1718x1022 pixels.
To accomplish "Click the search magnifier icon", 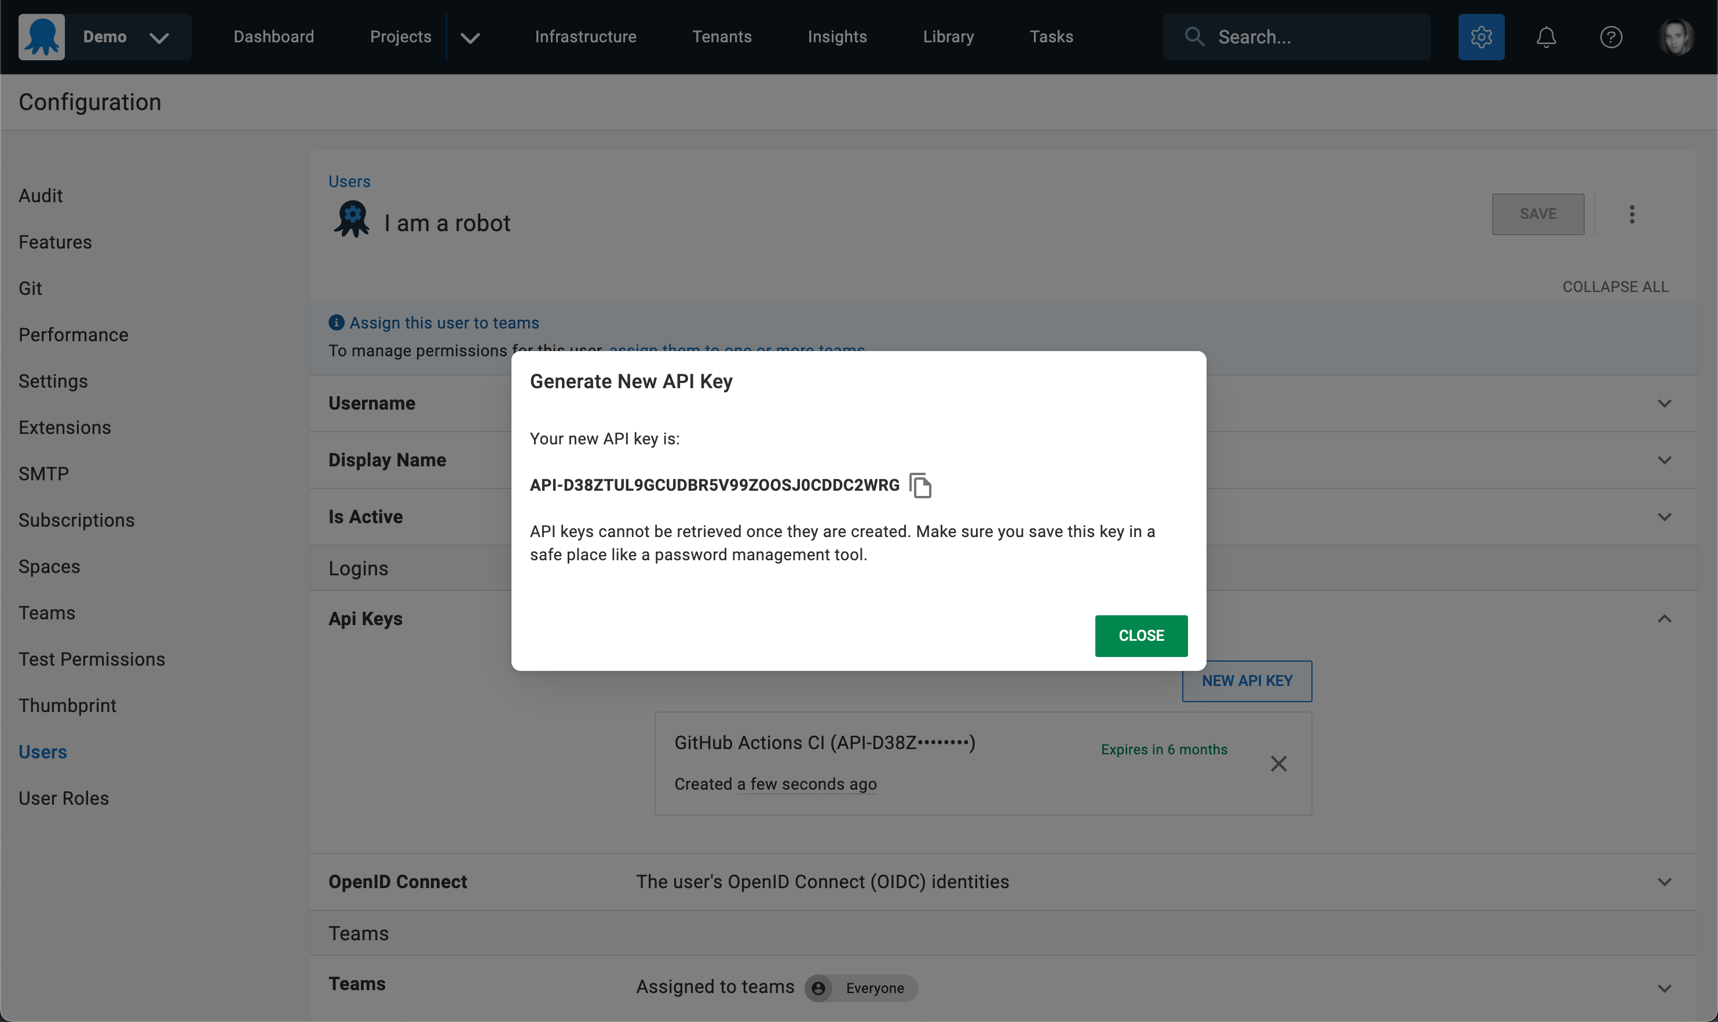I will (1194, 36).
